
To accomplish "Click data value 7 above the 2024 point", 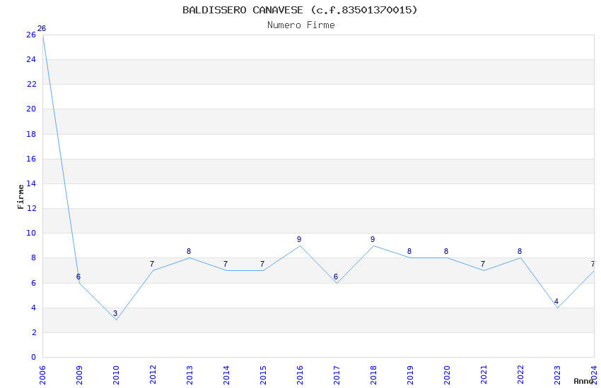I will coord(593,264).
